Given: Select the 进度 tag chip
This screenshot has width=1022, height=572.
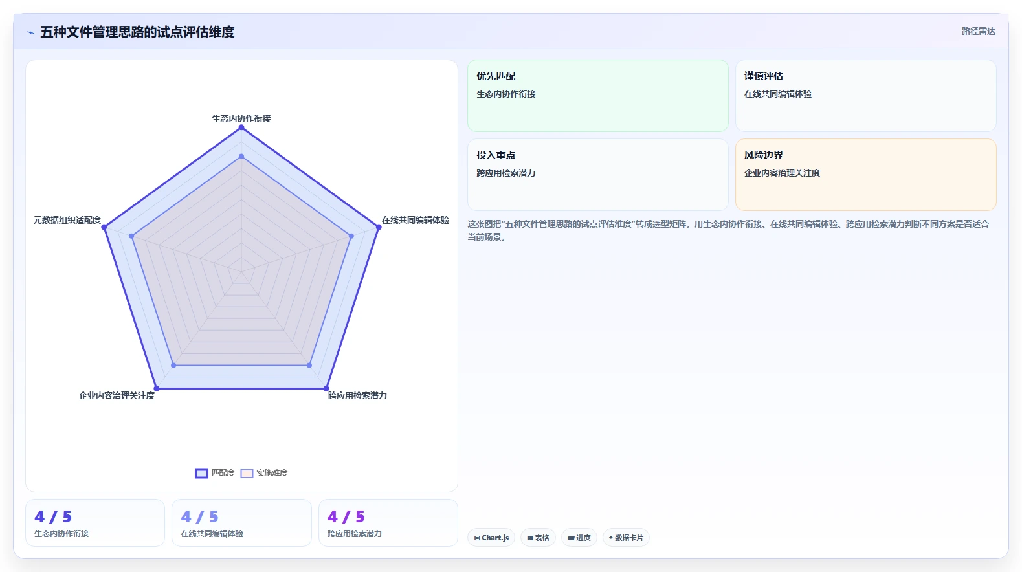Looking at the screenshot, I should (x=579, y=538).
